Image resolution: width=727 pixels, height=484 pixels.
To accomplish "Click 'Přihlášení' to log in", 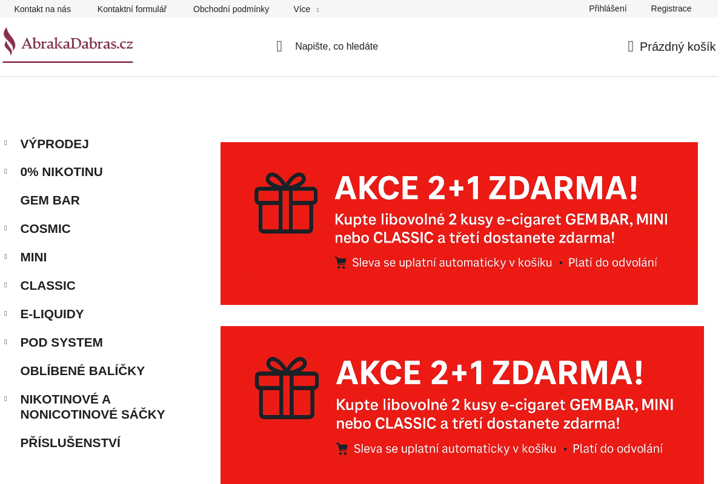I will tap(608, 8).
